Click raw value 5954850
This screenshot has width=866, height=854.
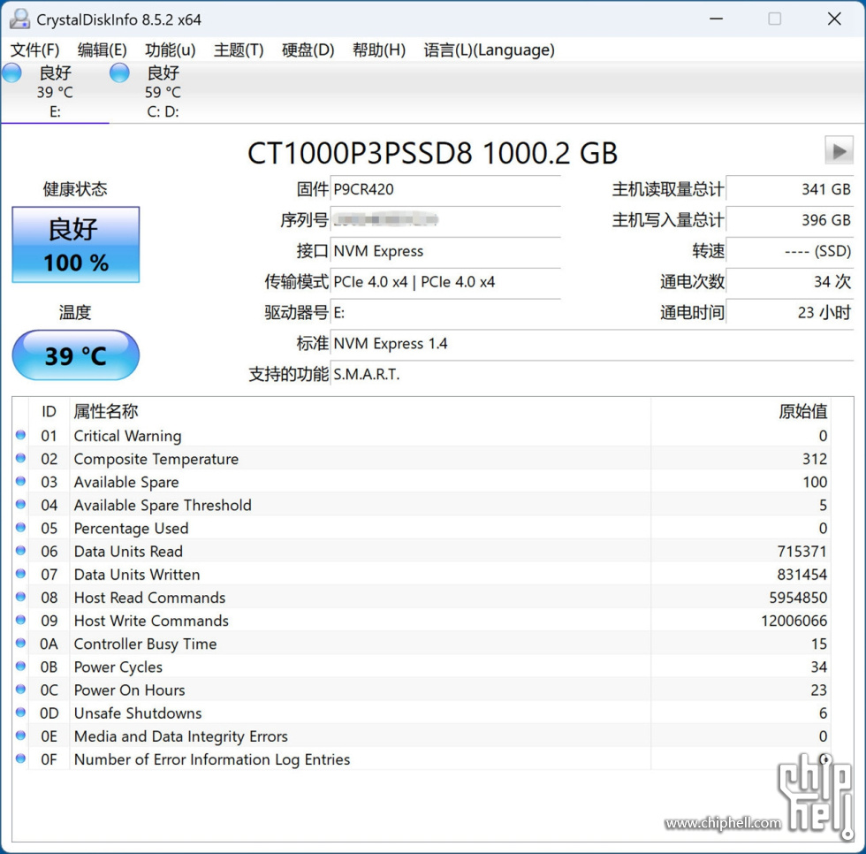tap(798, 598)
